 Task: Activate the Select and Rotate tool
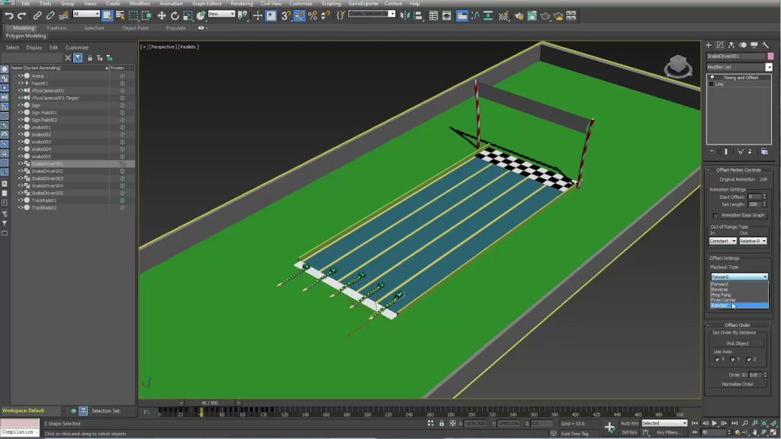coord(175,15)
